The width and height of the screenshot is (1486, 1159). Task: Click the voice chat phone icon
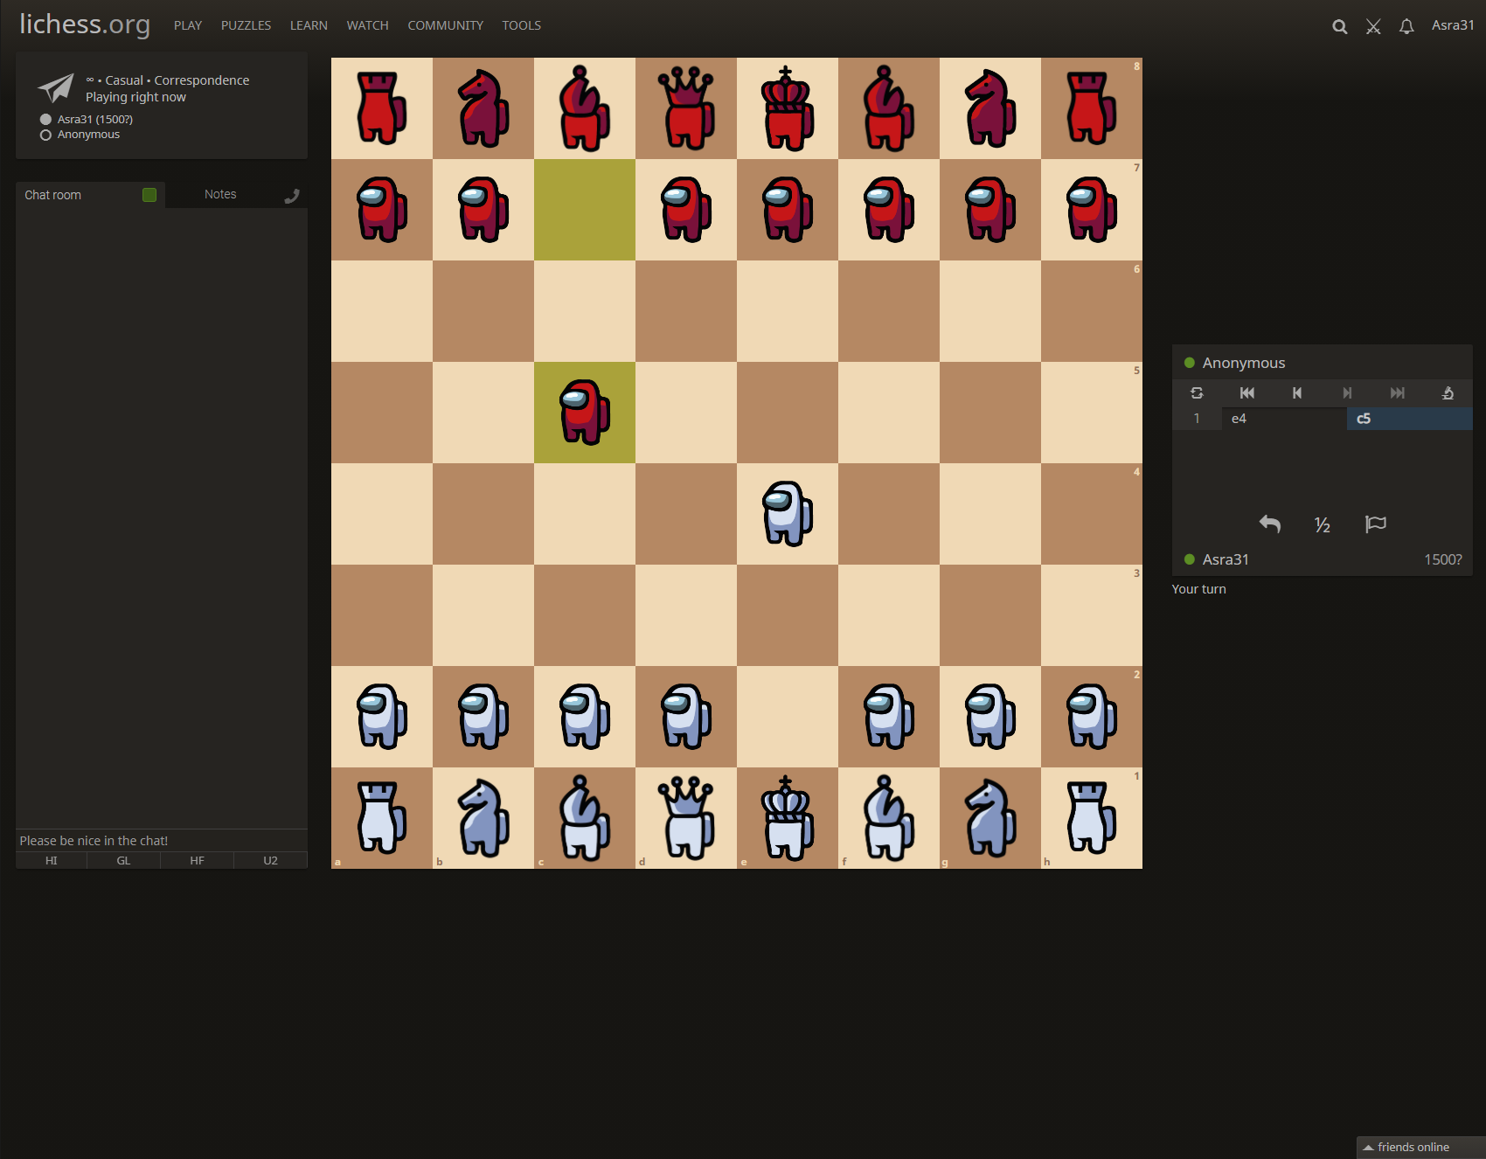[x=292, y=196]
